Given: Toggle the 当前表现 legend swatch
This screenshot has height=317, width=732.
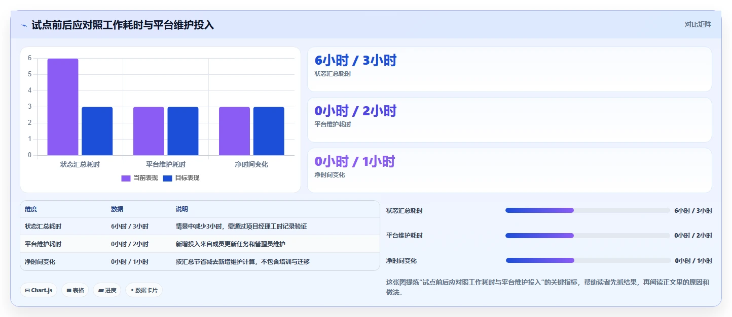Looking at the screenshot, I should pyautogui.click(x=126, y=178).
